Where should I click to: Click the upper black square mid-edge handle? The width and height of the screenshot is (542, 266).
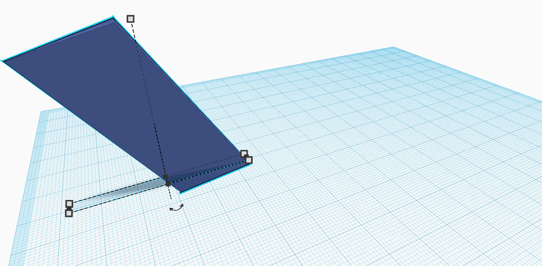165,177
